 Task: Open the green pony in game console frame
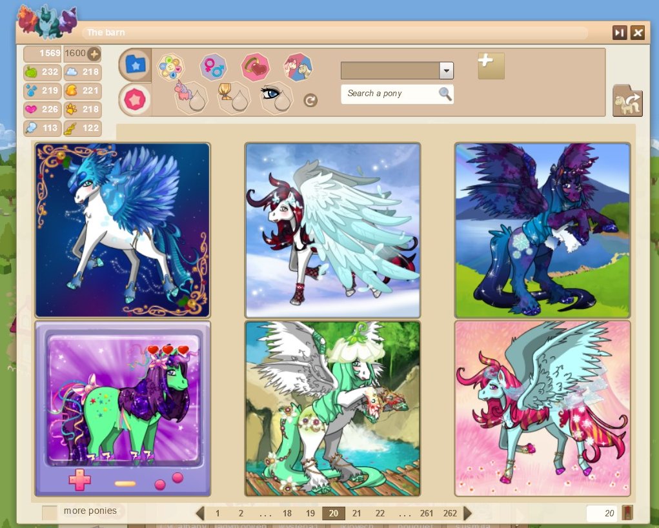[123, 409]
